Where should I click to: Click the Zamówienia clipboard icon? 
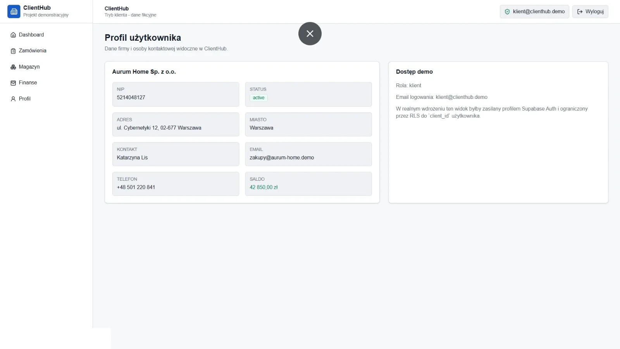click(13, 51)
